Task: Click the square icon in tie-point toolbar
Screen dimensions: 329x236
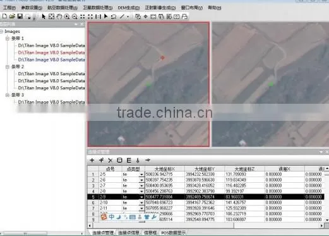Action: 119,160
